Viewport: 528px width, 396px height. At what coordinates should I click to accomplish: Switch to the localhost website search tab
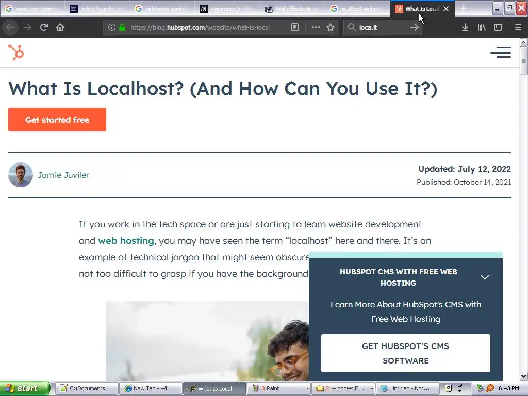(358, 9)
